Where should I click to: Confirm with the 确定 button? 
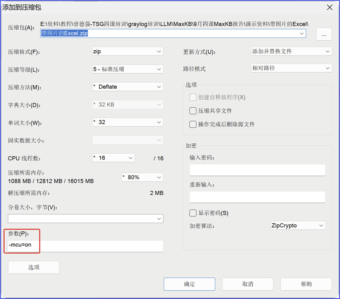[x=189, y=284]
